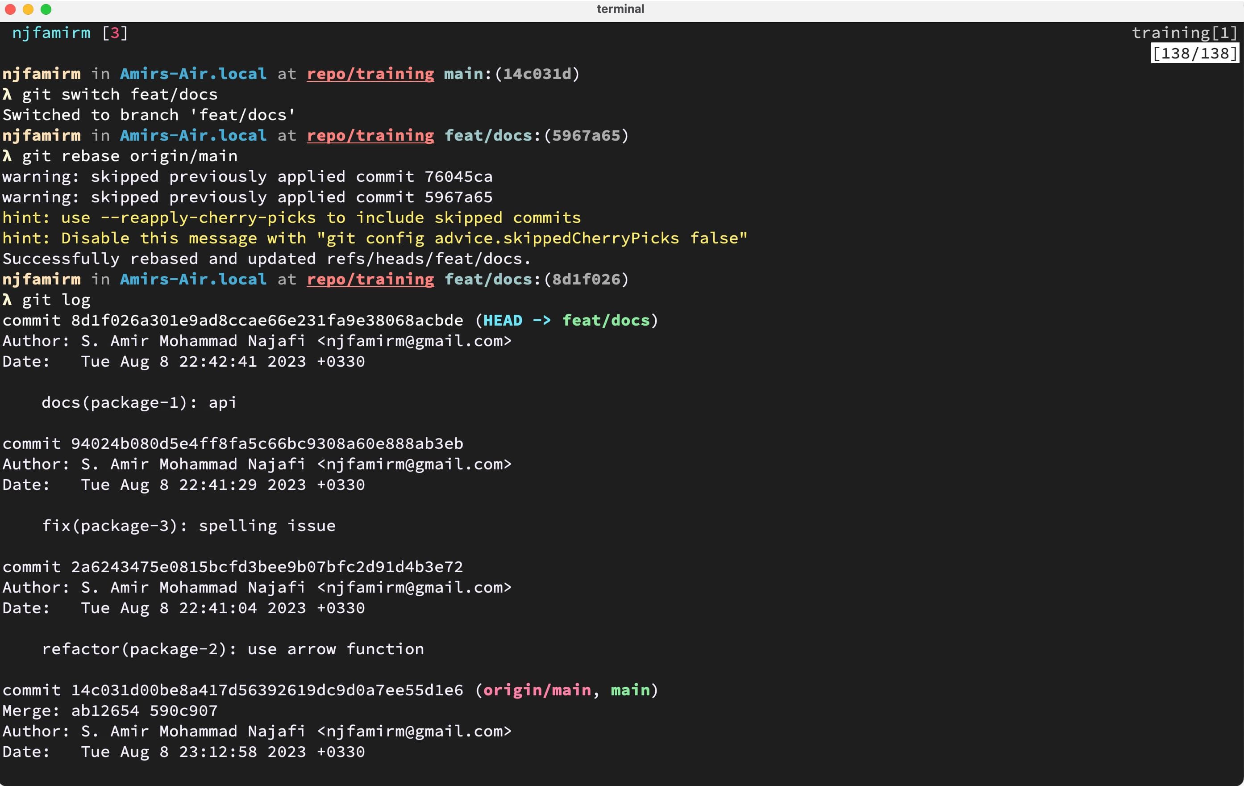Click on 'repo/training' directory link
Image resolution: width=1244 pixels, height=786 pixels.
371,72
